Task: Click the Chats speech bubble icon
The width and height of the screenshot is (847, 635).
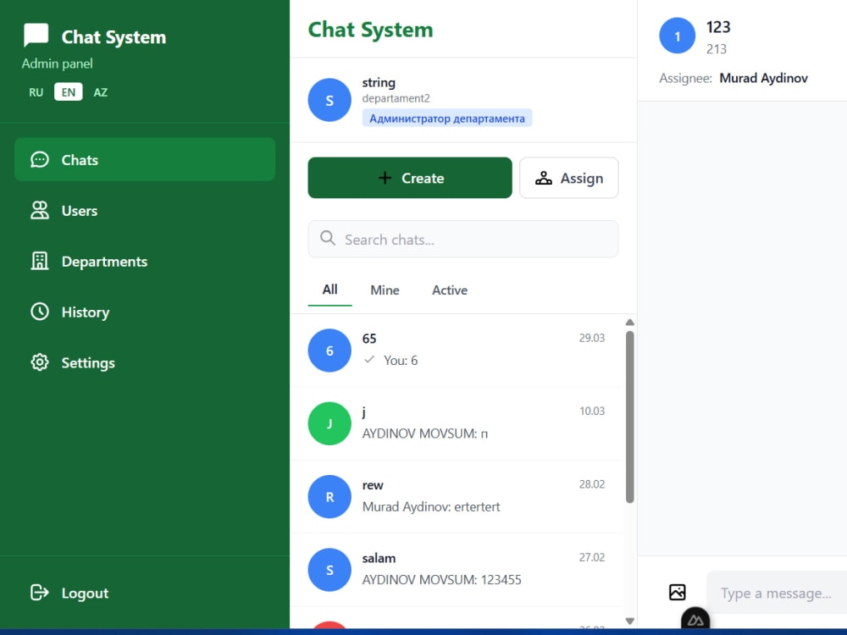Action: pyautogui.click(x=40, y=159)
